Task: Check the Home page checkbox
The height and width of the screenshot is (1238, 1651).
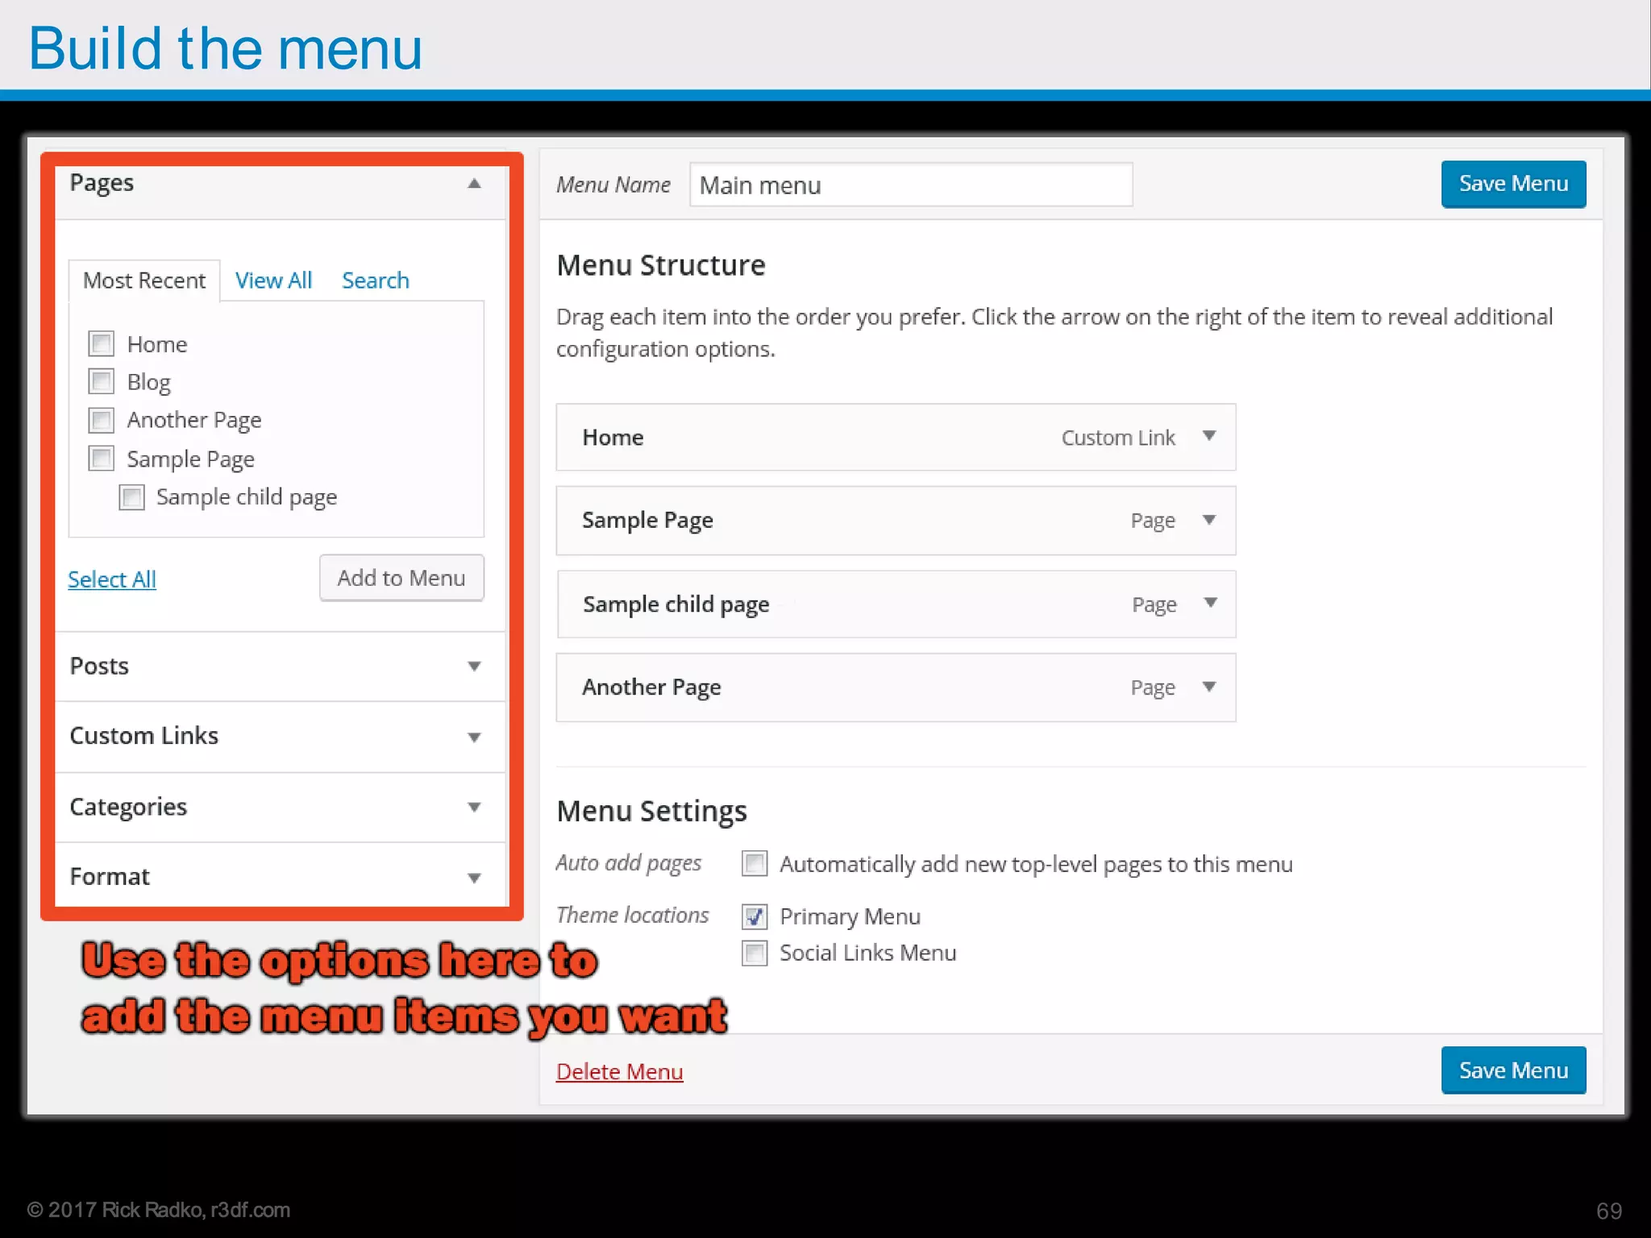Action: coord(102,344)
